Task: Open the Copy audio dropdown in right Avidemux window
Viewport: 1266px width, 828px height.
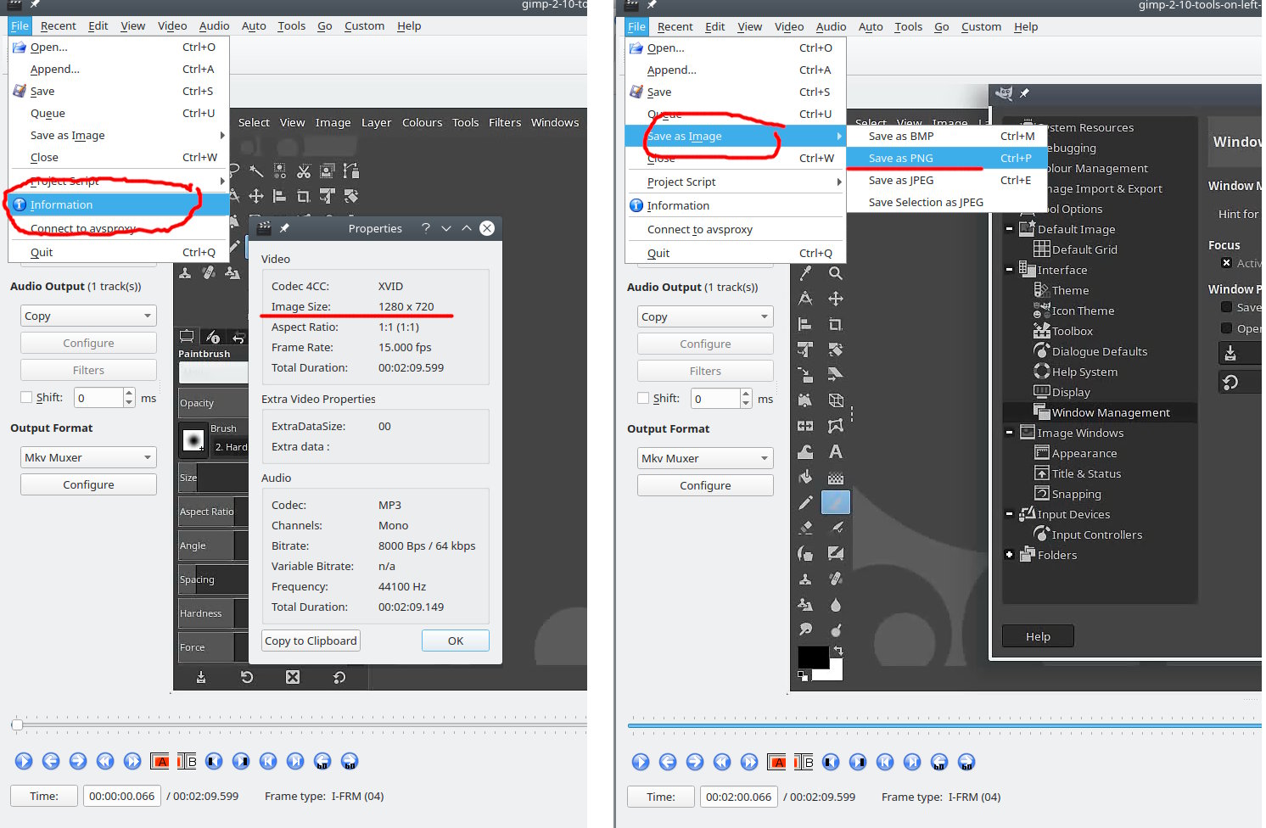Action: click(x=705, y=316)
